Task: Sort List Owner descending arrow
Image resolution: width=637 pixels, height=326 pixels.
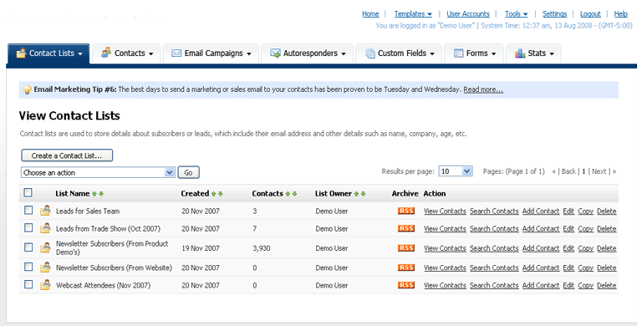Action: [363, 194]
